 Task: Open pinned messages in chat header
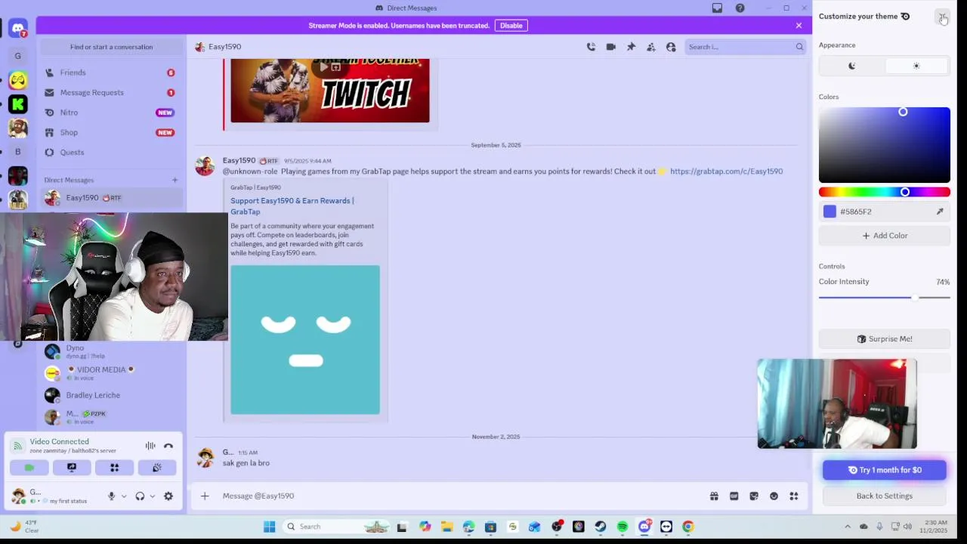point(631,47)
